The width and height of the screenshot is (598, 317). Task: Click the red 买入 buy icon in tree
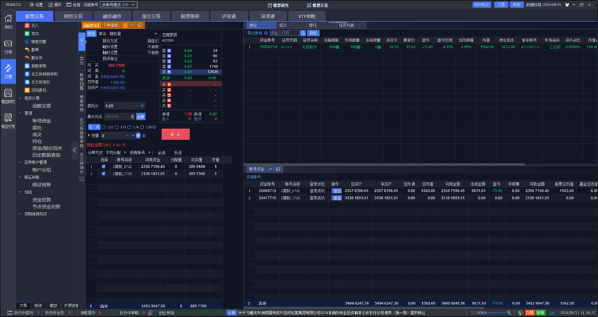(27, 26)
